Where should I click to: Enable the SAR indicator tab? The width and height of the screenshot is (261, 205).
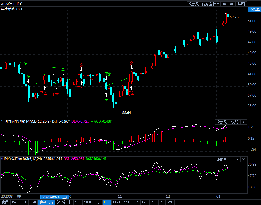[33, 202]
